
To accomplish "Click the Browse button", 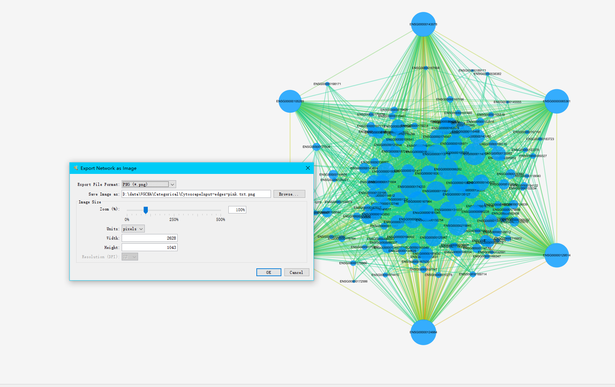I will point(289,194).
